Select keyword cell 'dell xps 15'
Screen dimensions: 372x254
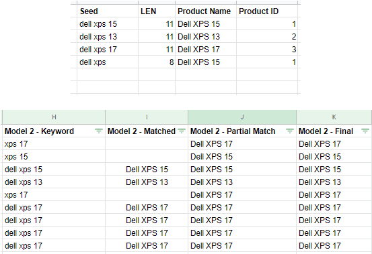click(x=54, y=170)
